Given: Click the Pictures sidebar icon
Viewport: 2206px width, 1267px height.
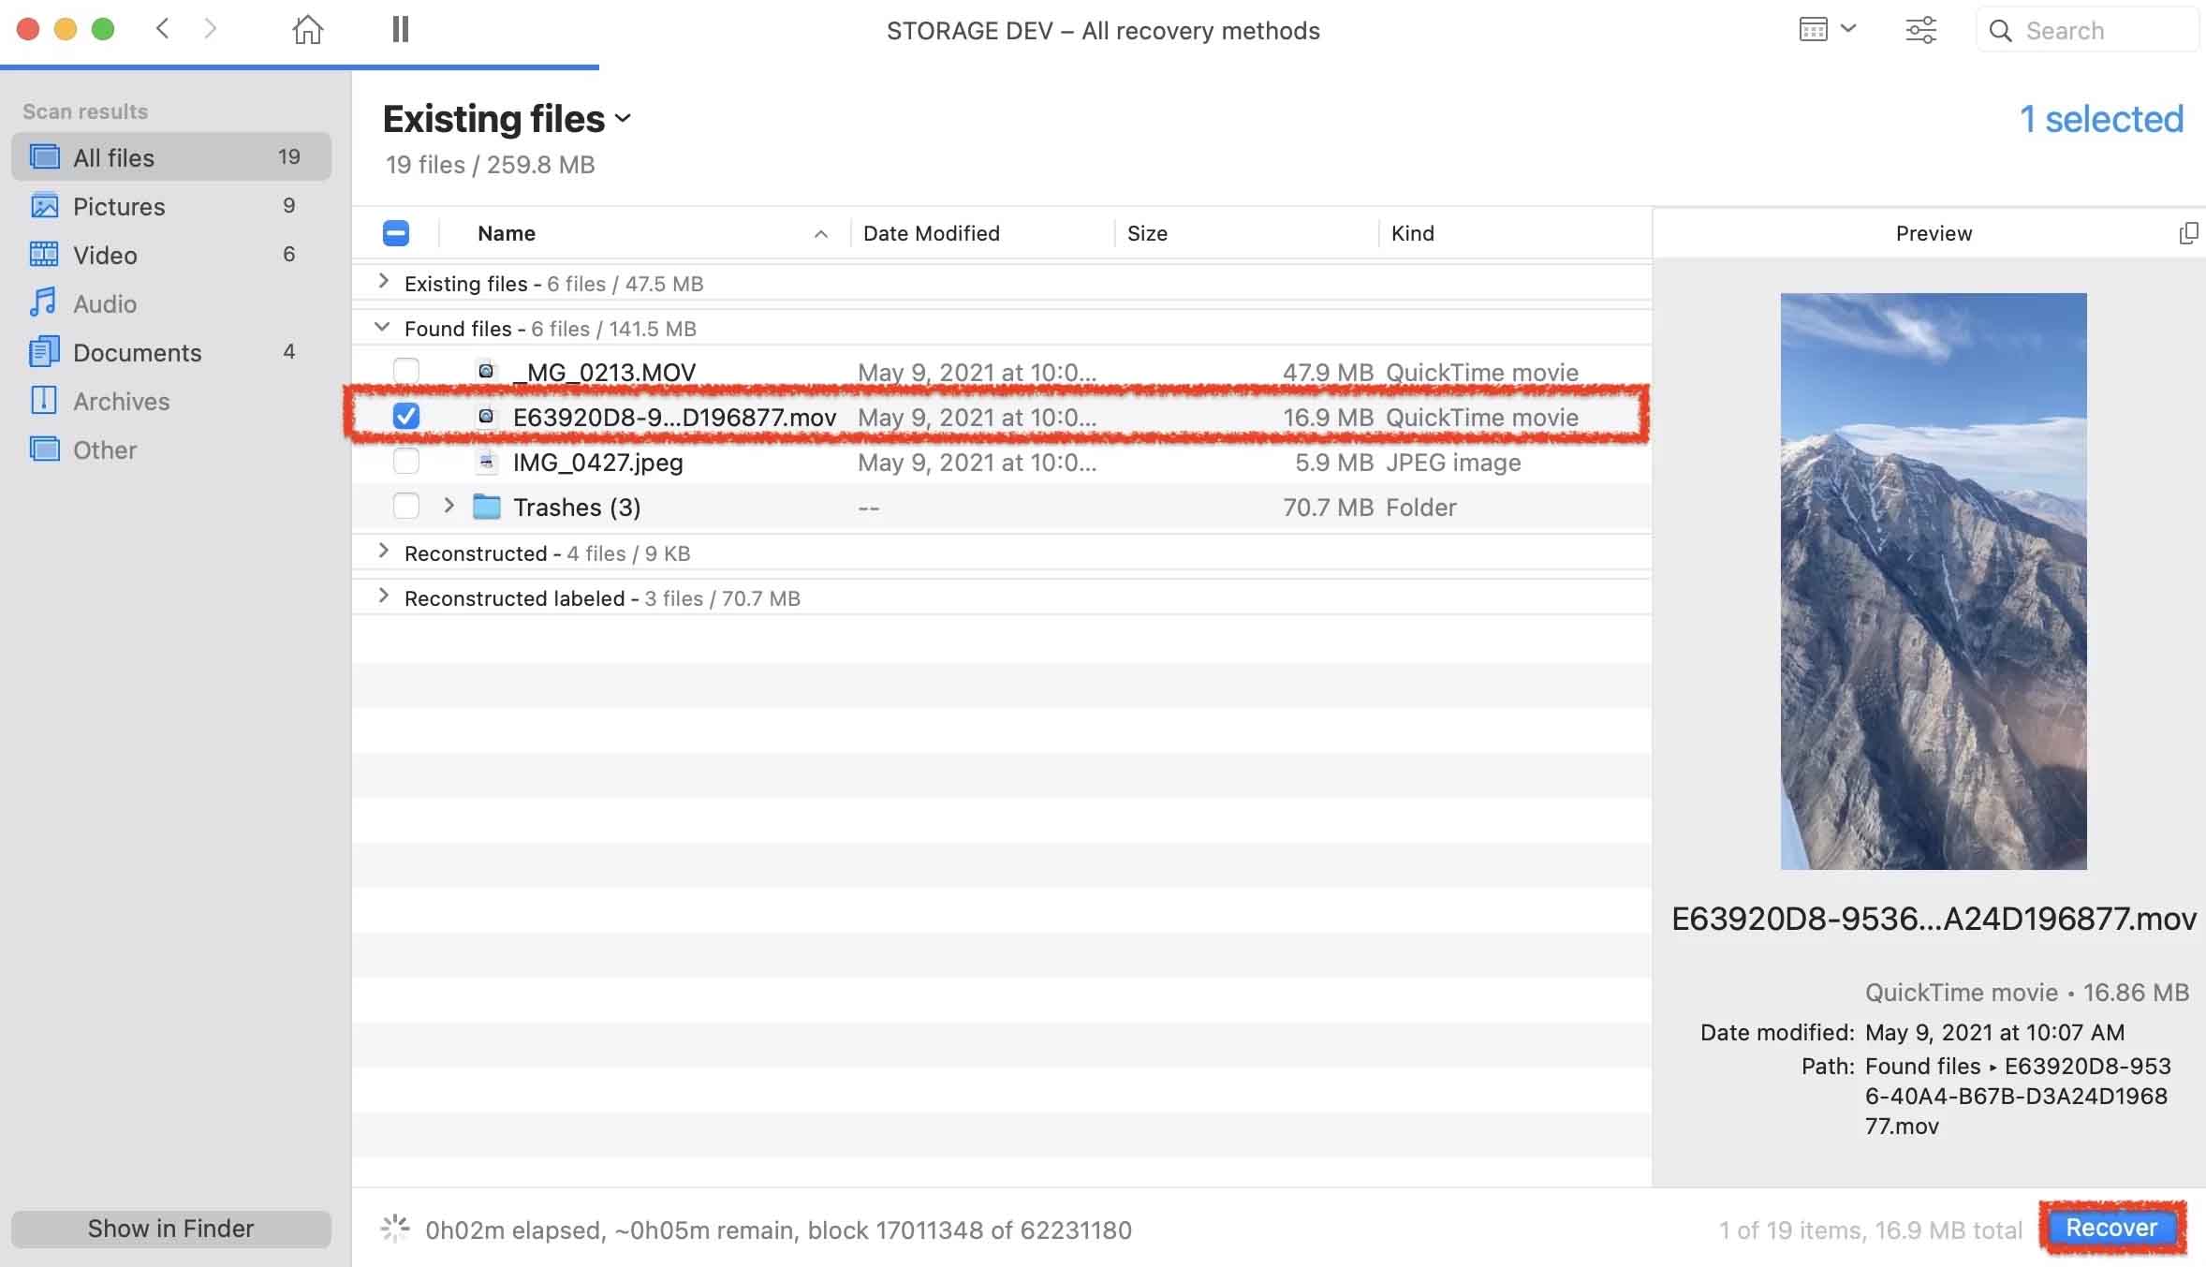Looking at the screenshot, I should 44,206.
